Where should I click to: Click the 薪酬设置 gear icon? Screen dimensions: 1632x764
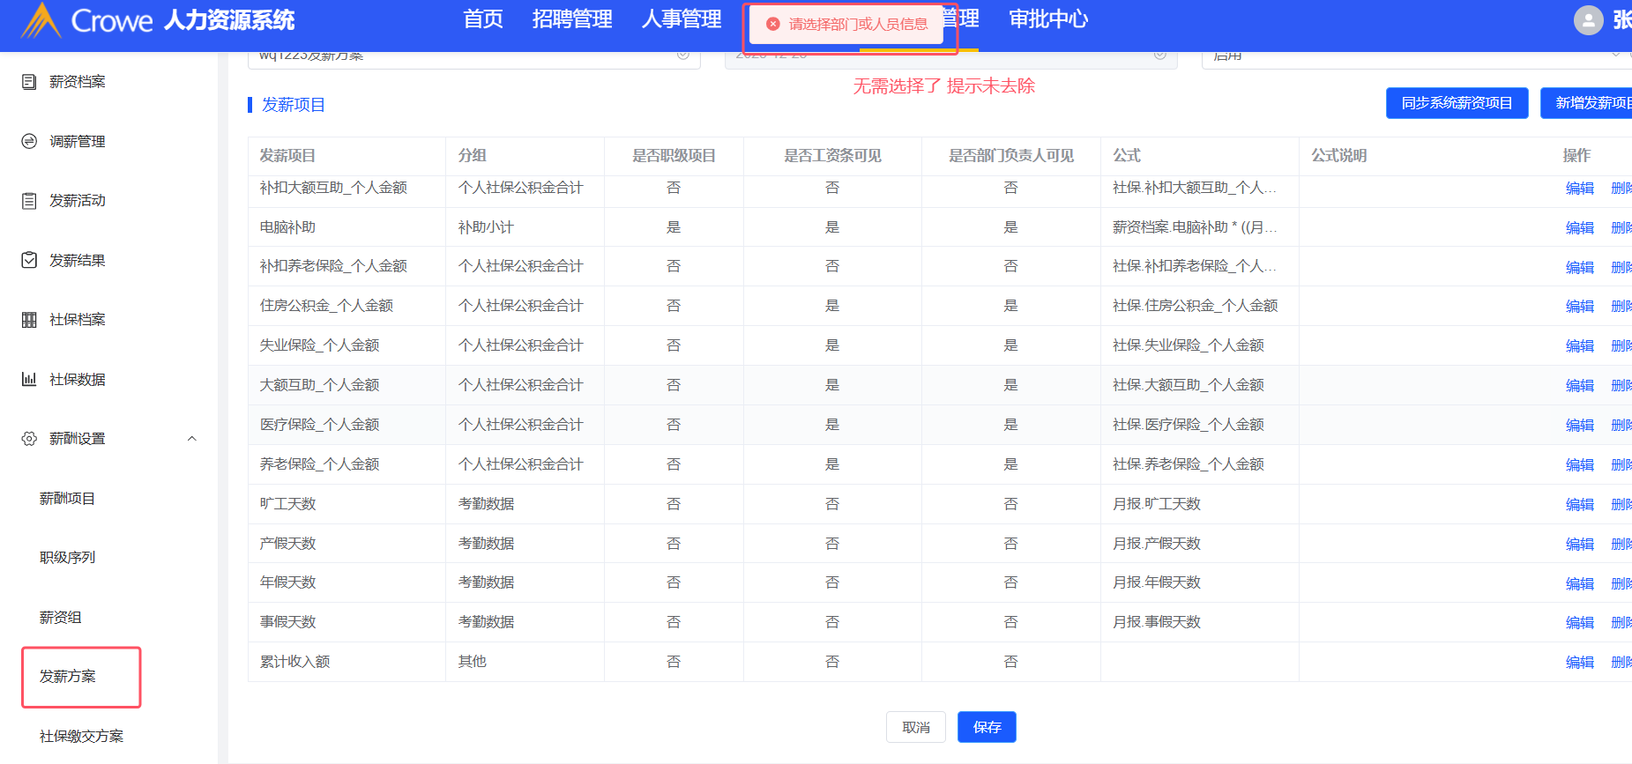tap(29, 439)
